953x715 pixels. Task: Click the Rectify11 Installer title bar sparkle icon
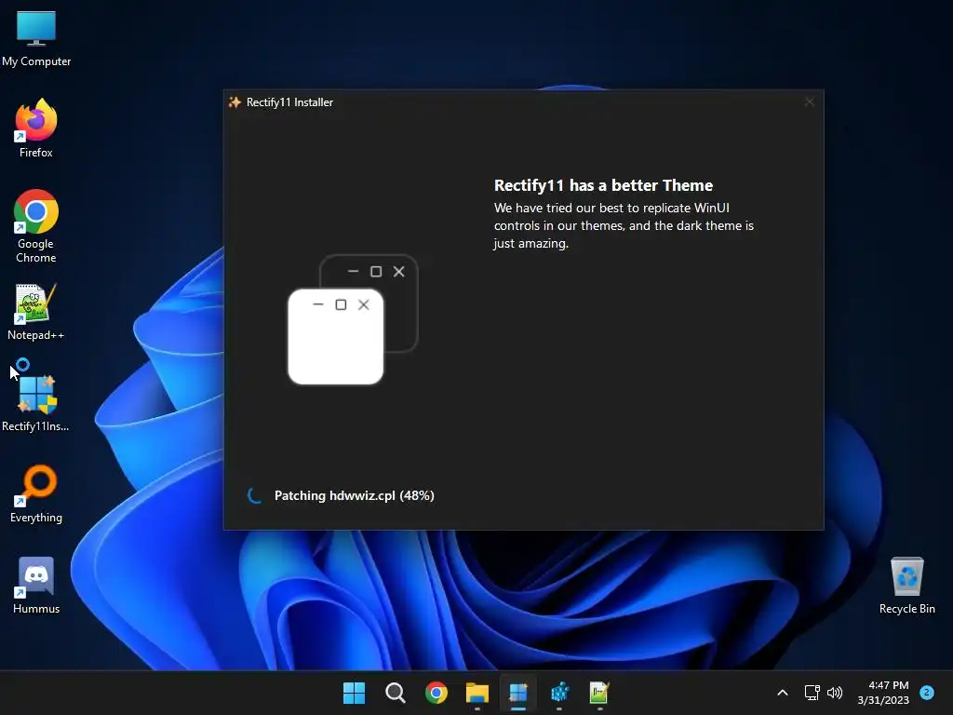[x=235, y=102]
